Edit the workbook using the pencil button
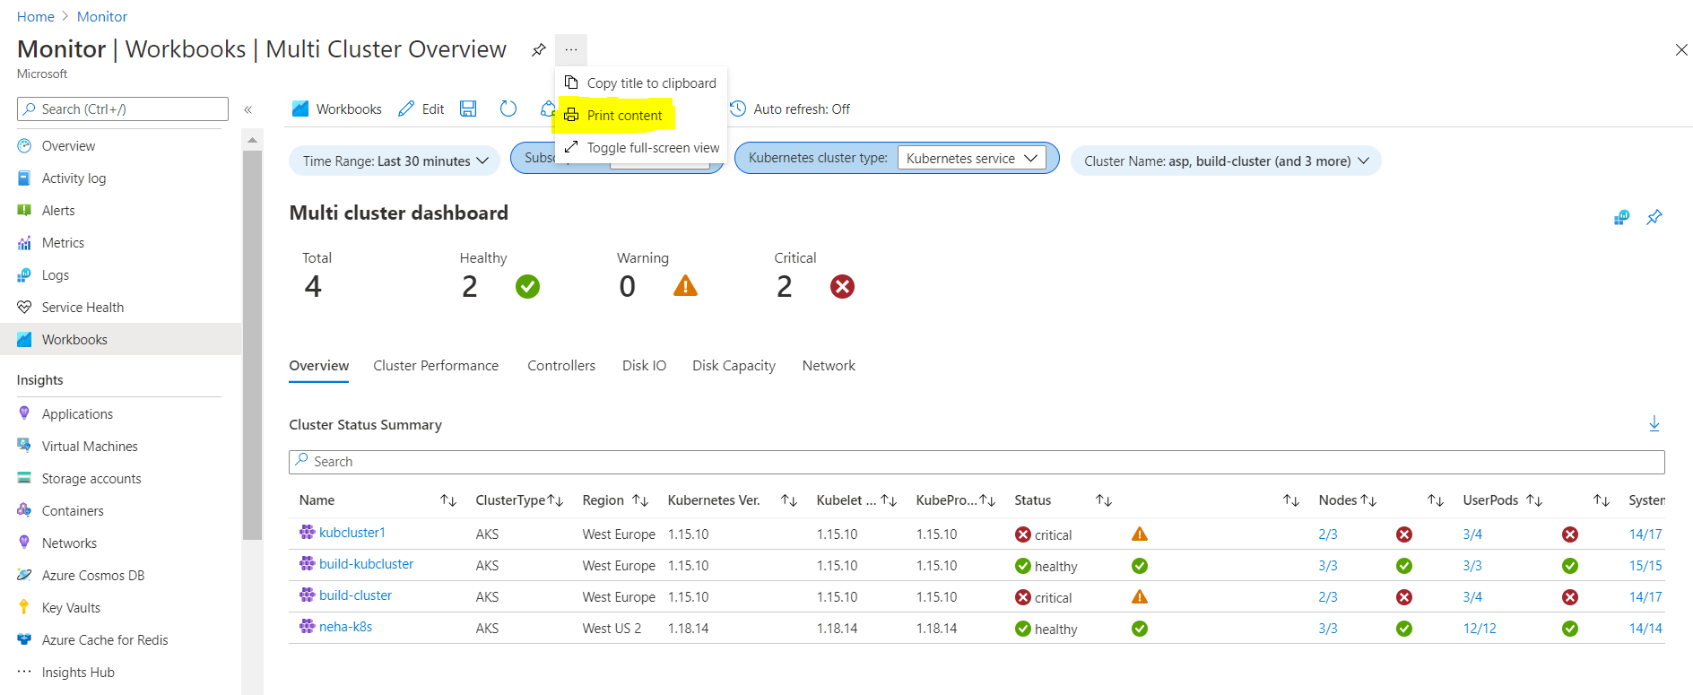 tap(421, 109)
